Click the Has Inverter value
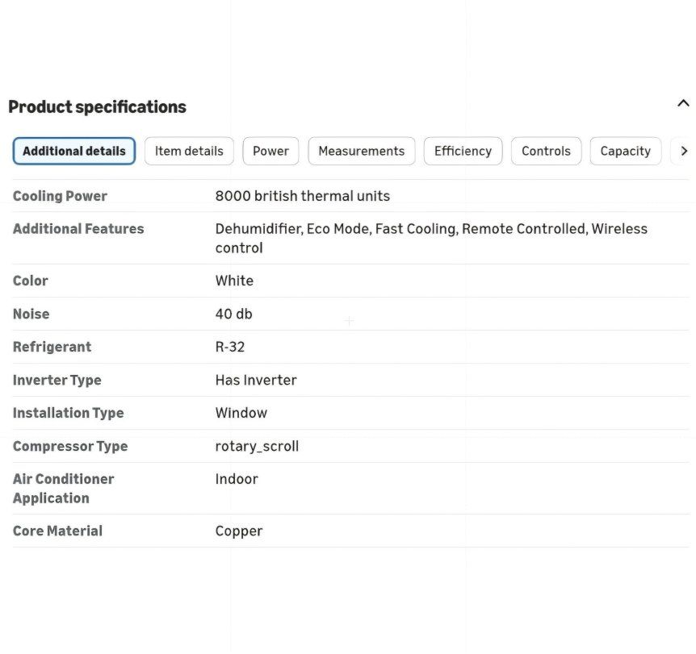Viewport: 696px width, 654px height. click(256, 380)
